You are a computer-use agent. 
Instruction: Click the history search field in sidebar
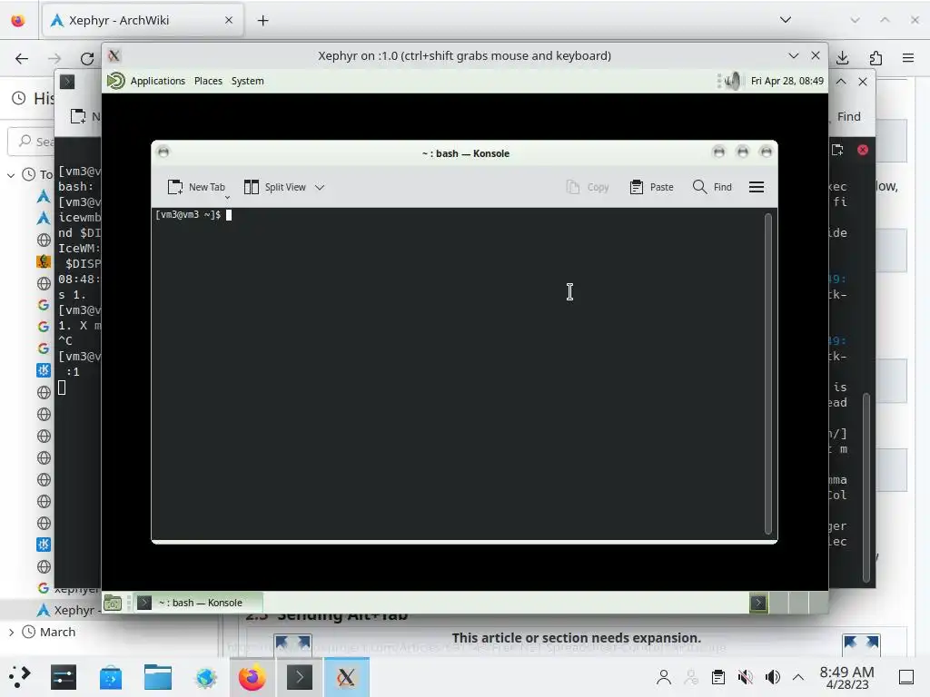point(31,141)
